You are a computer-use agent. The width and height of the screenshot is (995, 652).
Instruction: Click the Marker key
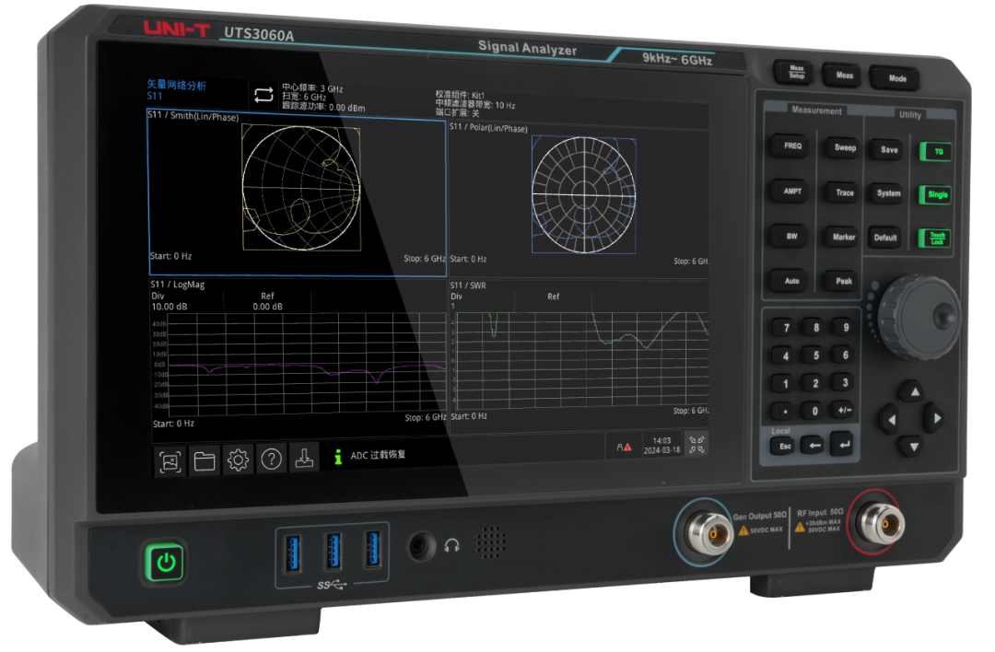843,238
